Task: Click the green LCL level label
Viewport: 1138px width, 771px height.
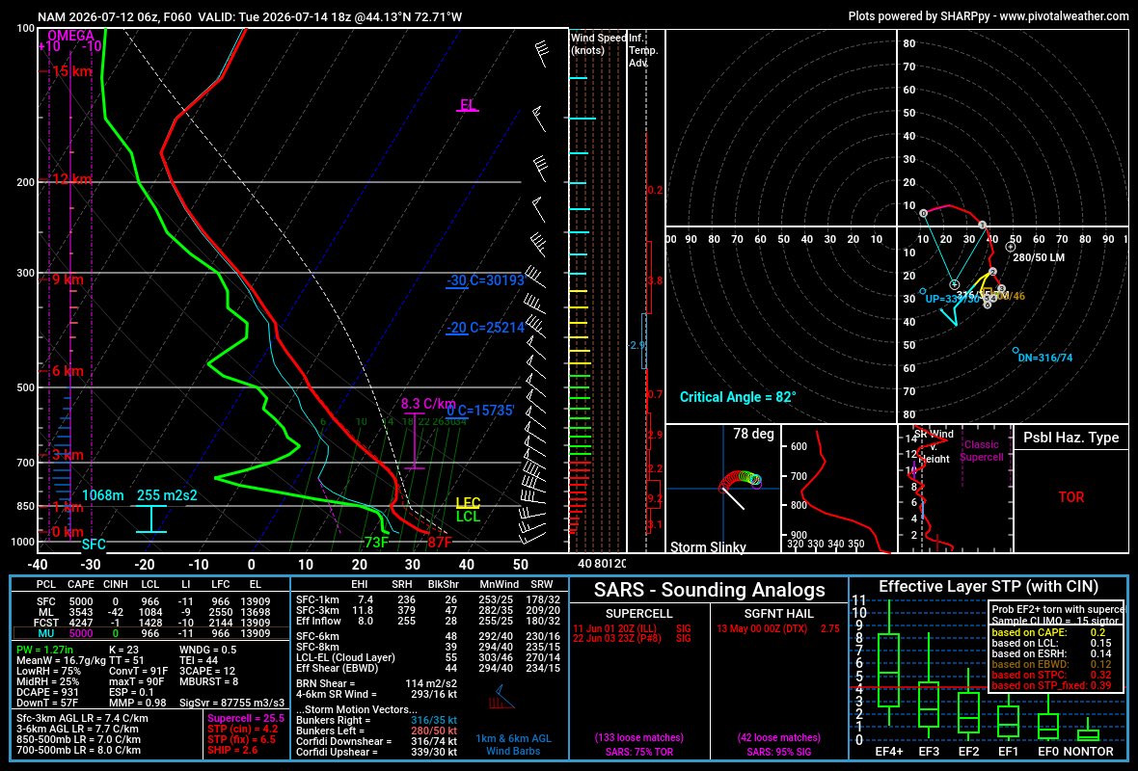Action: 468,517
